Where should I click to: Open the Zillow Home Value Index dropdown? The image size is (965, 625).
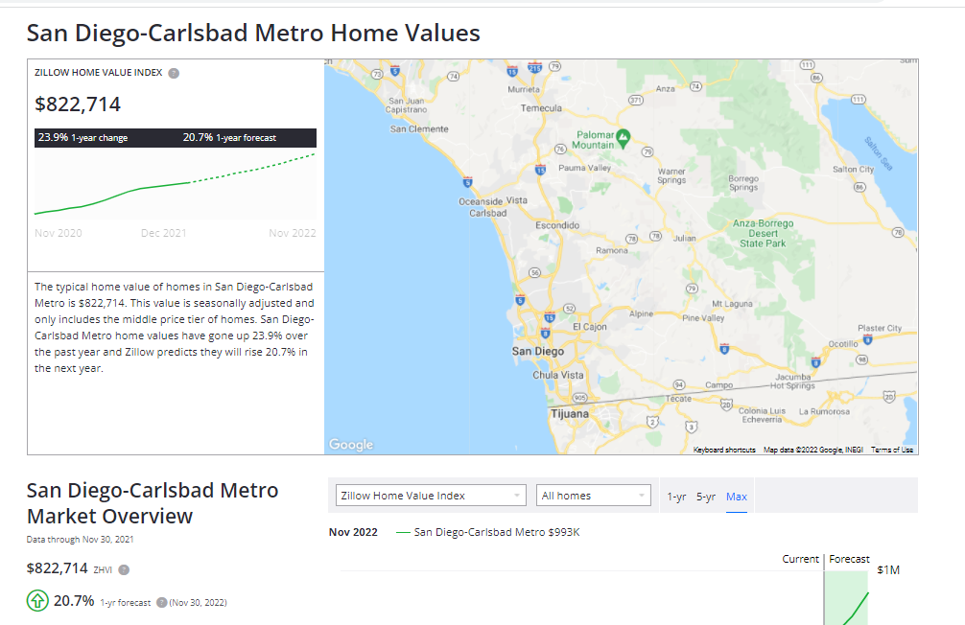coord(431,496)
